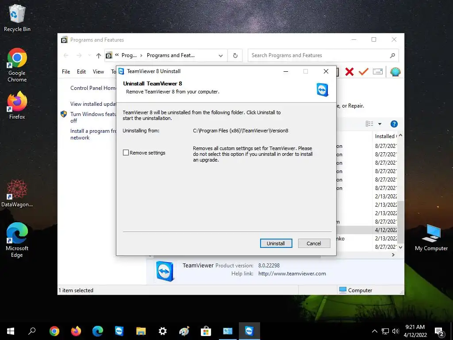Open recent locations dropdown beside forward arrow
Screen dimensions: 453x340
pyautogui.click(x=89, y=55)
